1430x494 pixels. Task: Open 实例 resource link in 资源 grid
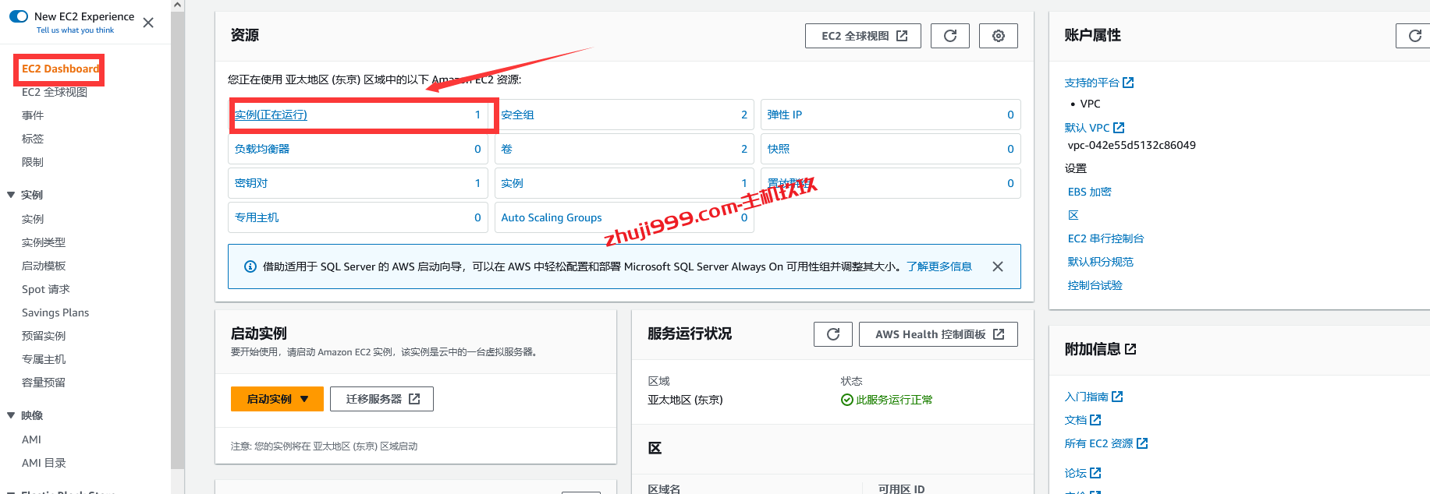[512, 183]
